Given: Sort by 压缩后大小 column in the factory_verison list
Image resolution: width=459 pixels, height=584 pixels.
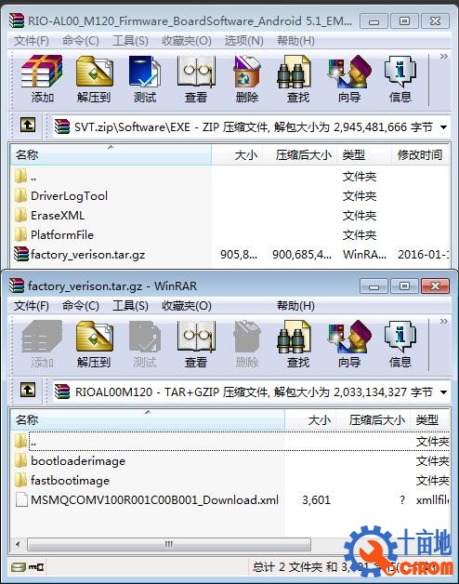Looking at the screenshot, I should 373,419.
